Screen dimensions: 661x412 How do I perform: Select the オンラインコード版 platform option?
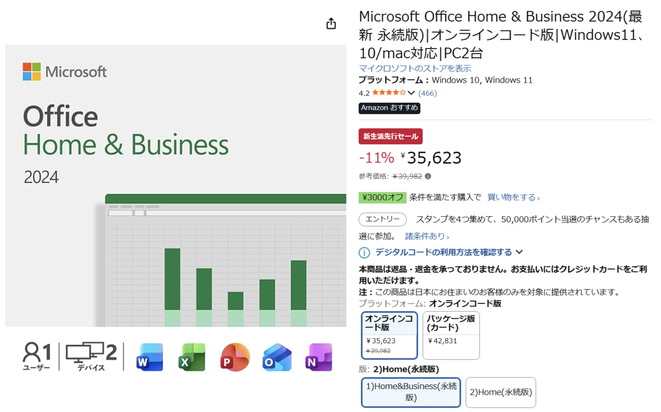pyautogui.click(x=389, y=335)
